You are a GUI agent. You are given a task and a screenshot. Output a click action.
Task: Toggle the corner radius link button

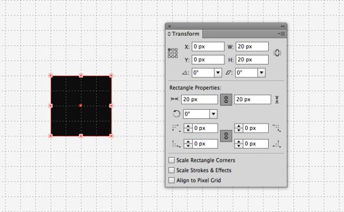[x=226, y=136]
